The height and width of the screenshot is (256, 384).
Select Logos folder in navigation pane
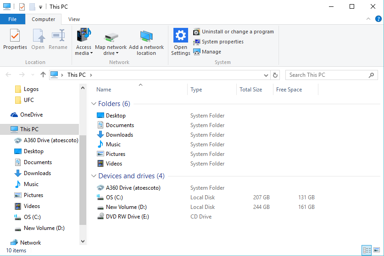(27, 89)
